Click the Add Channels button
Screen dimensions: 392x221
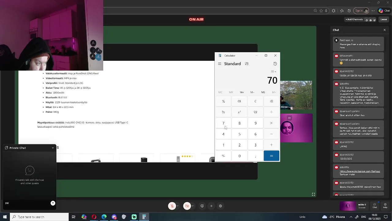click(354, 19)
